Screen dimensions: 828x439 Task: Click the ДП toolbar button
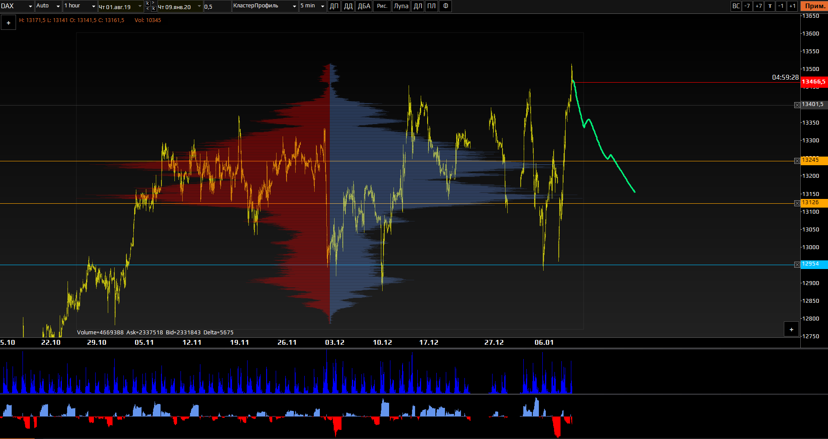tap(334, 6)
